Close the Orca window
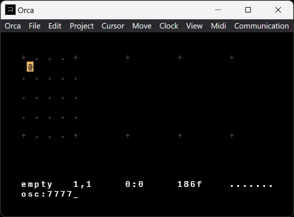Image resolution: width=294 pixels, height=217 pixels. click(278, 10)
